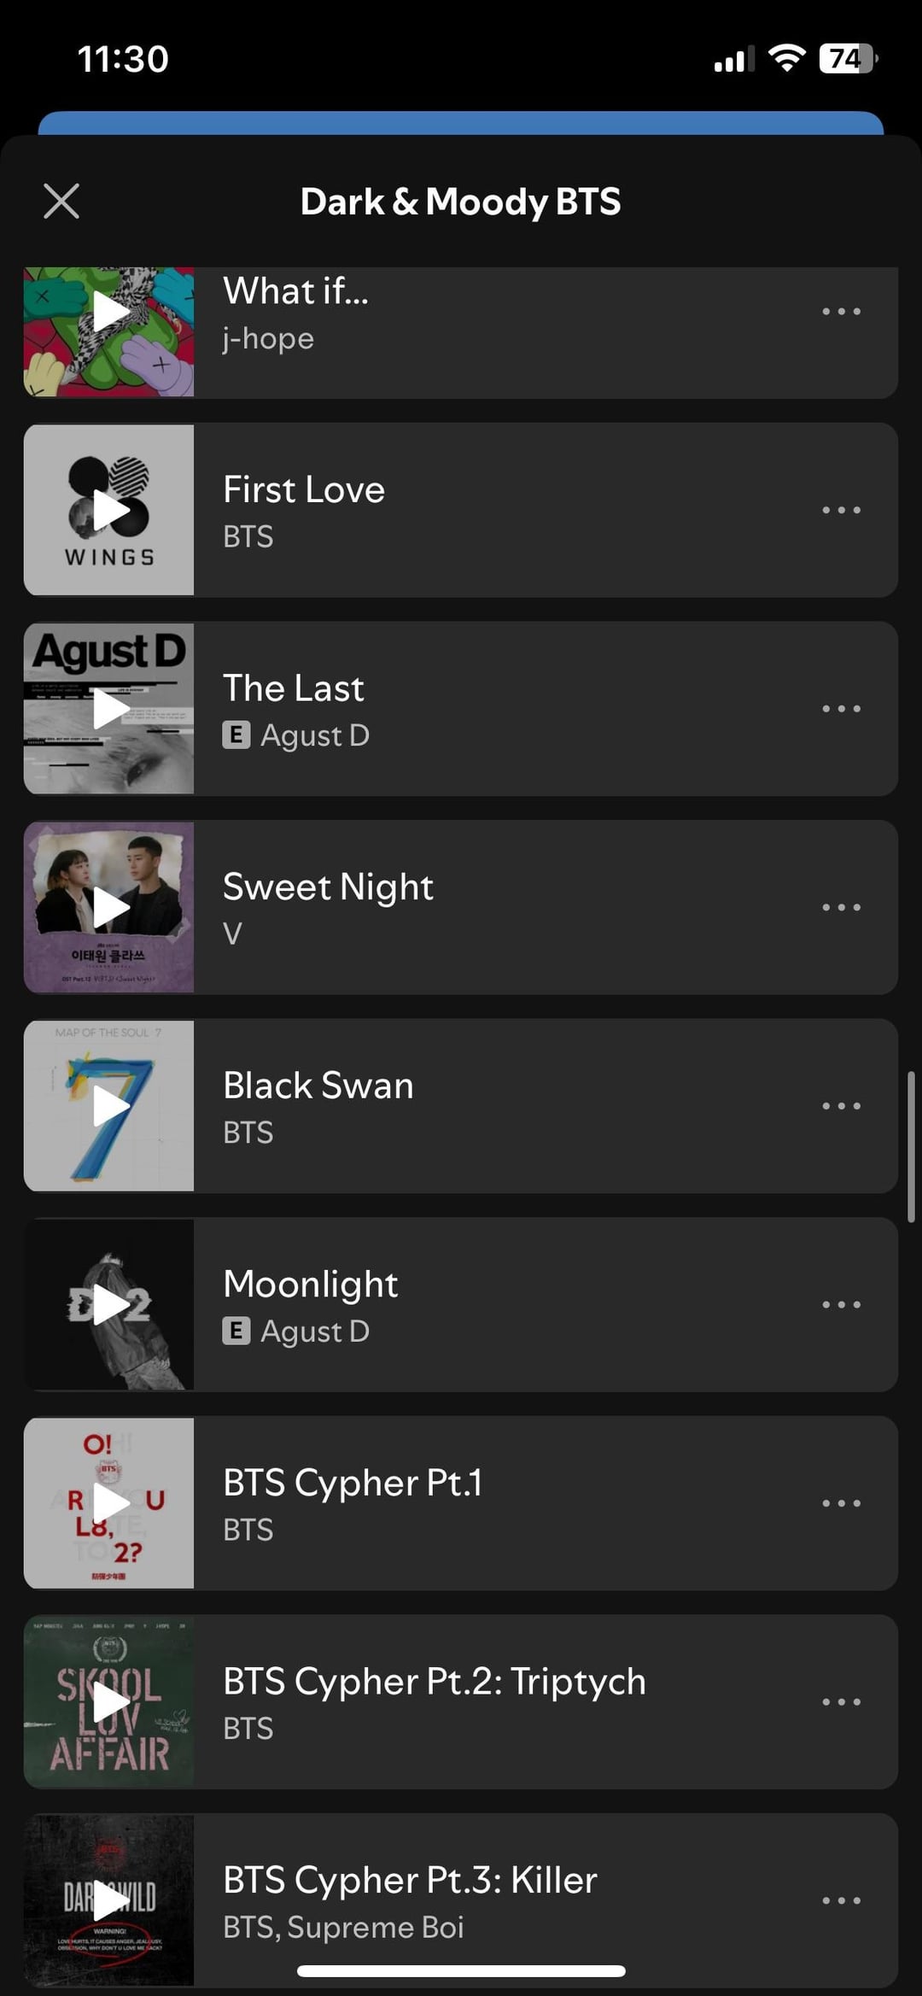Tap the Dark Wild album thumbnail
This screenshot has height=1996, width=922.
tap(110, 1899)
